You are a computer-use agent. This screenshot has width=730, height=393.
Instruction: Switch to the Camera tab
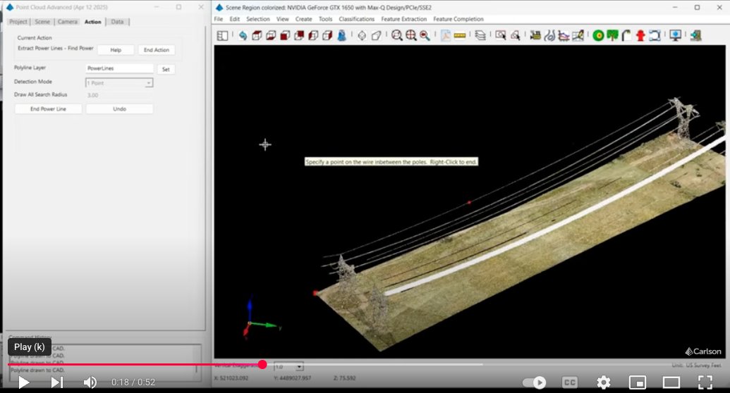pyautogui.click(x=68, y=22)
